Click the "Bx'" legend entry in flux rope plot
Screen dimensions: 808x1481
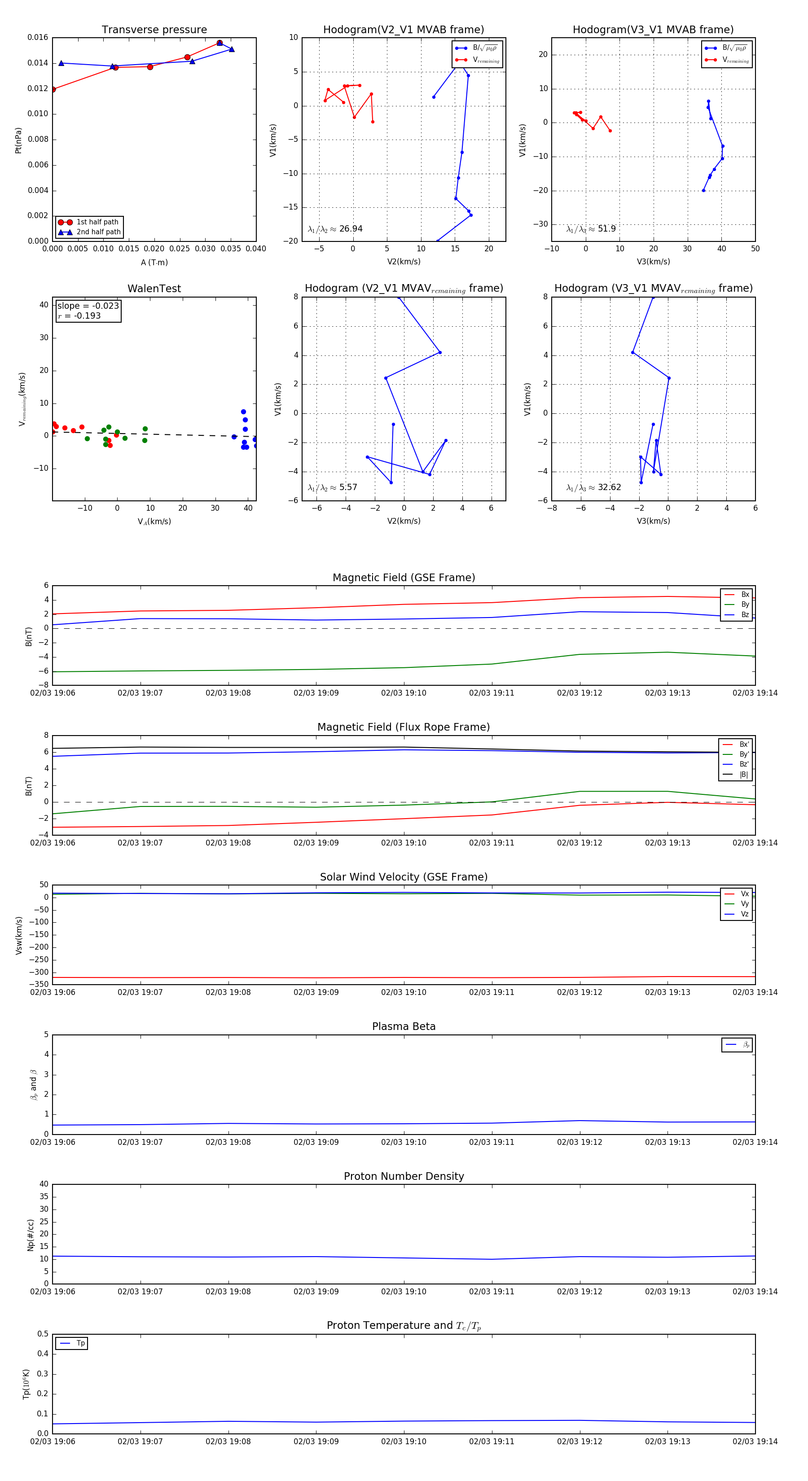[736, 744]
